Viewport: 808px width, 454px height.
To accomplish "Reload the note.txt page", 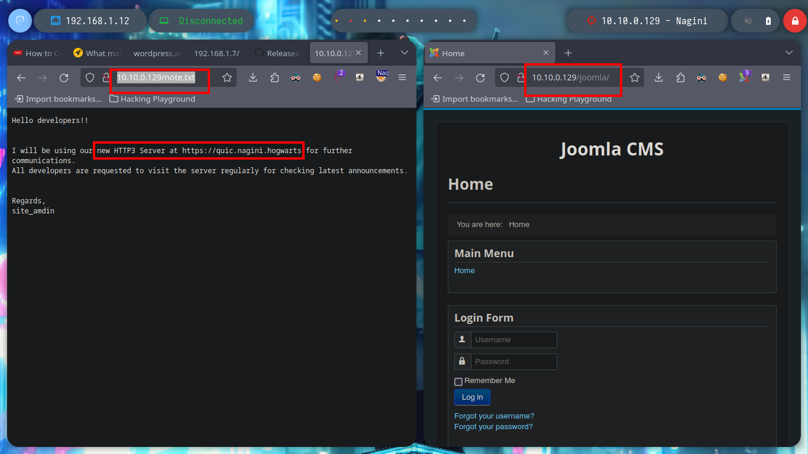I will [64, 77].
